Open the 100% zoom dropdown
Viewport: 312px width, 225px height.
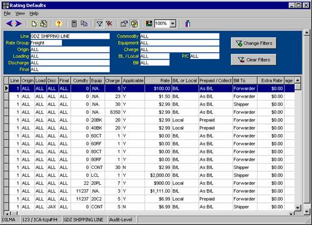(173, 24)
